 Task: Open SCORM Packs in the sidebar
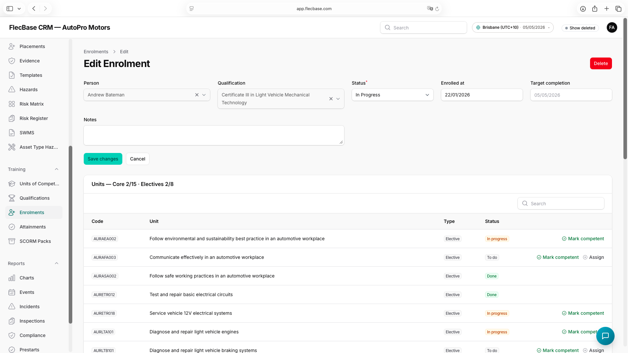[34, 241]
